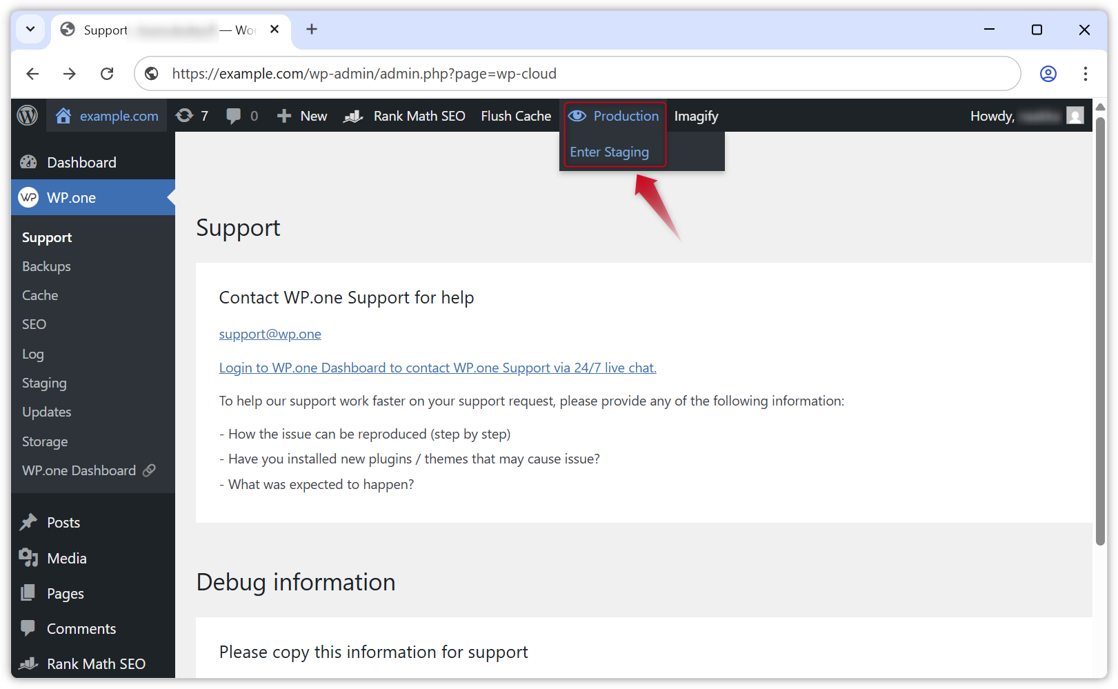Click the eye icon beside Production
Image resolution: width=1118 pixels, height=689 pixels.
pyautogui.click(x=577, y=116)
